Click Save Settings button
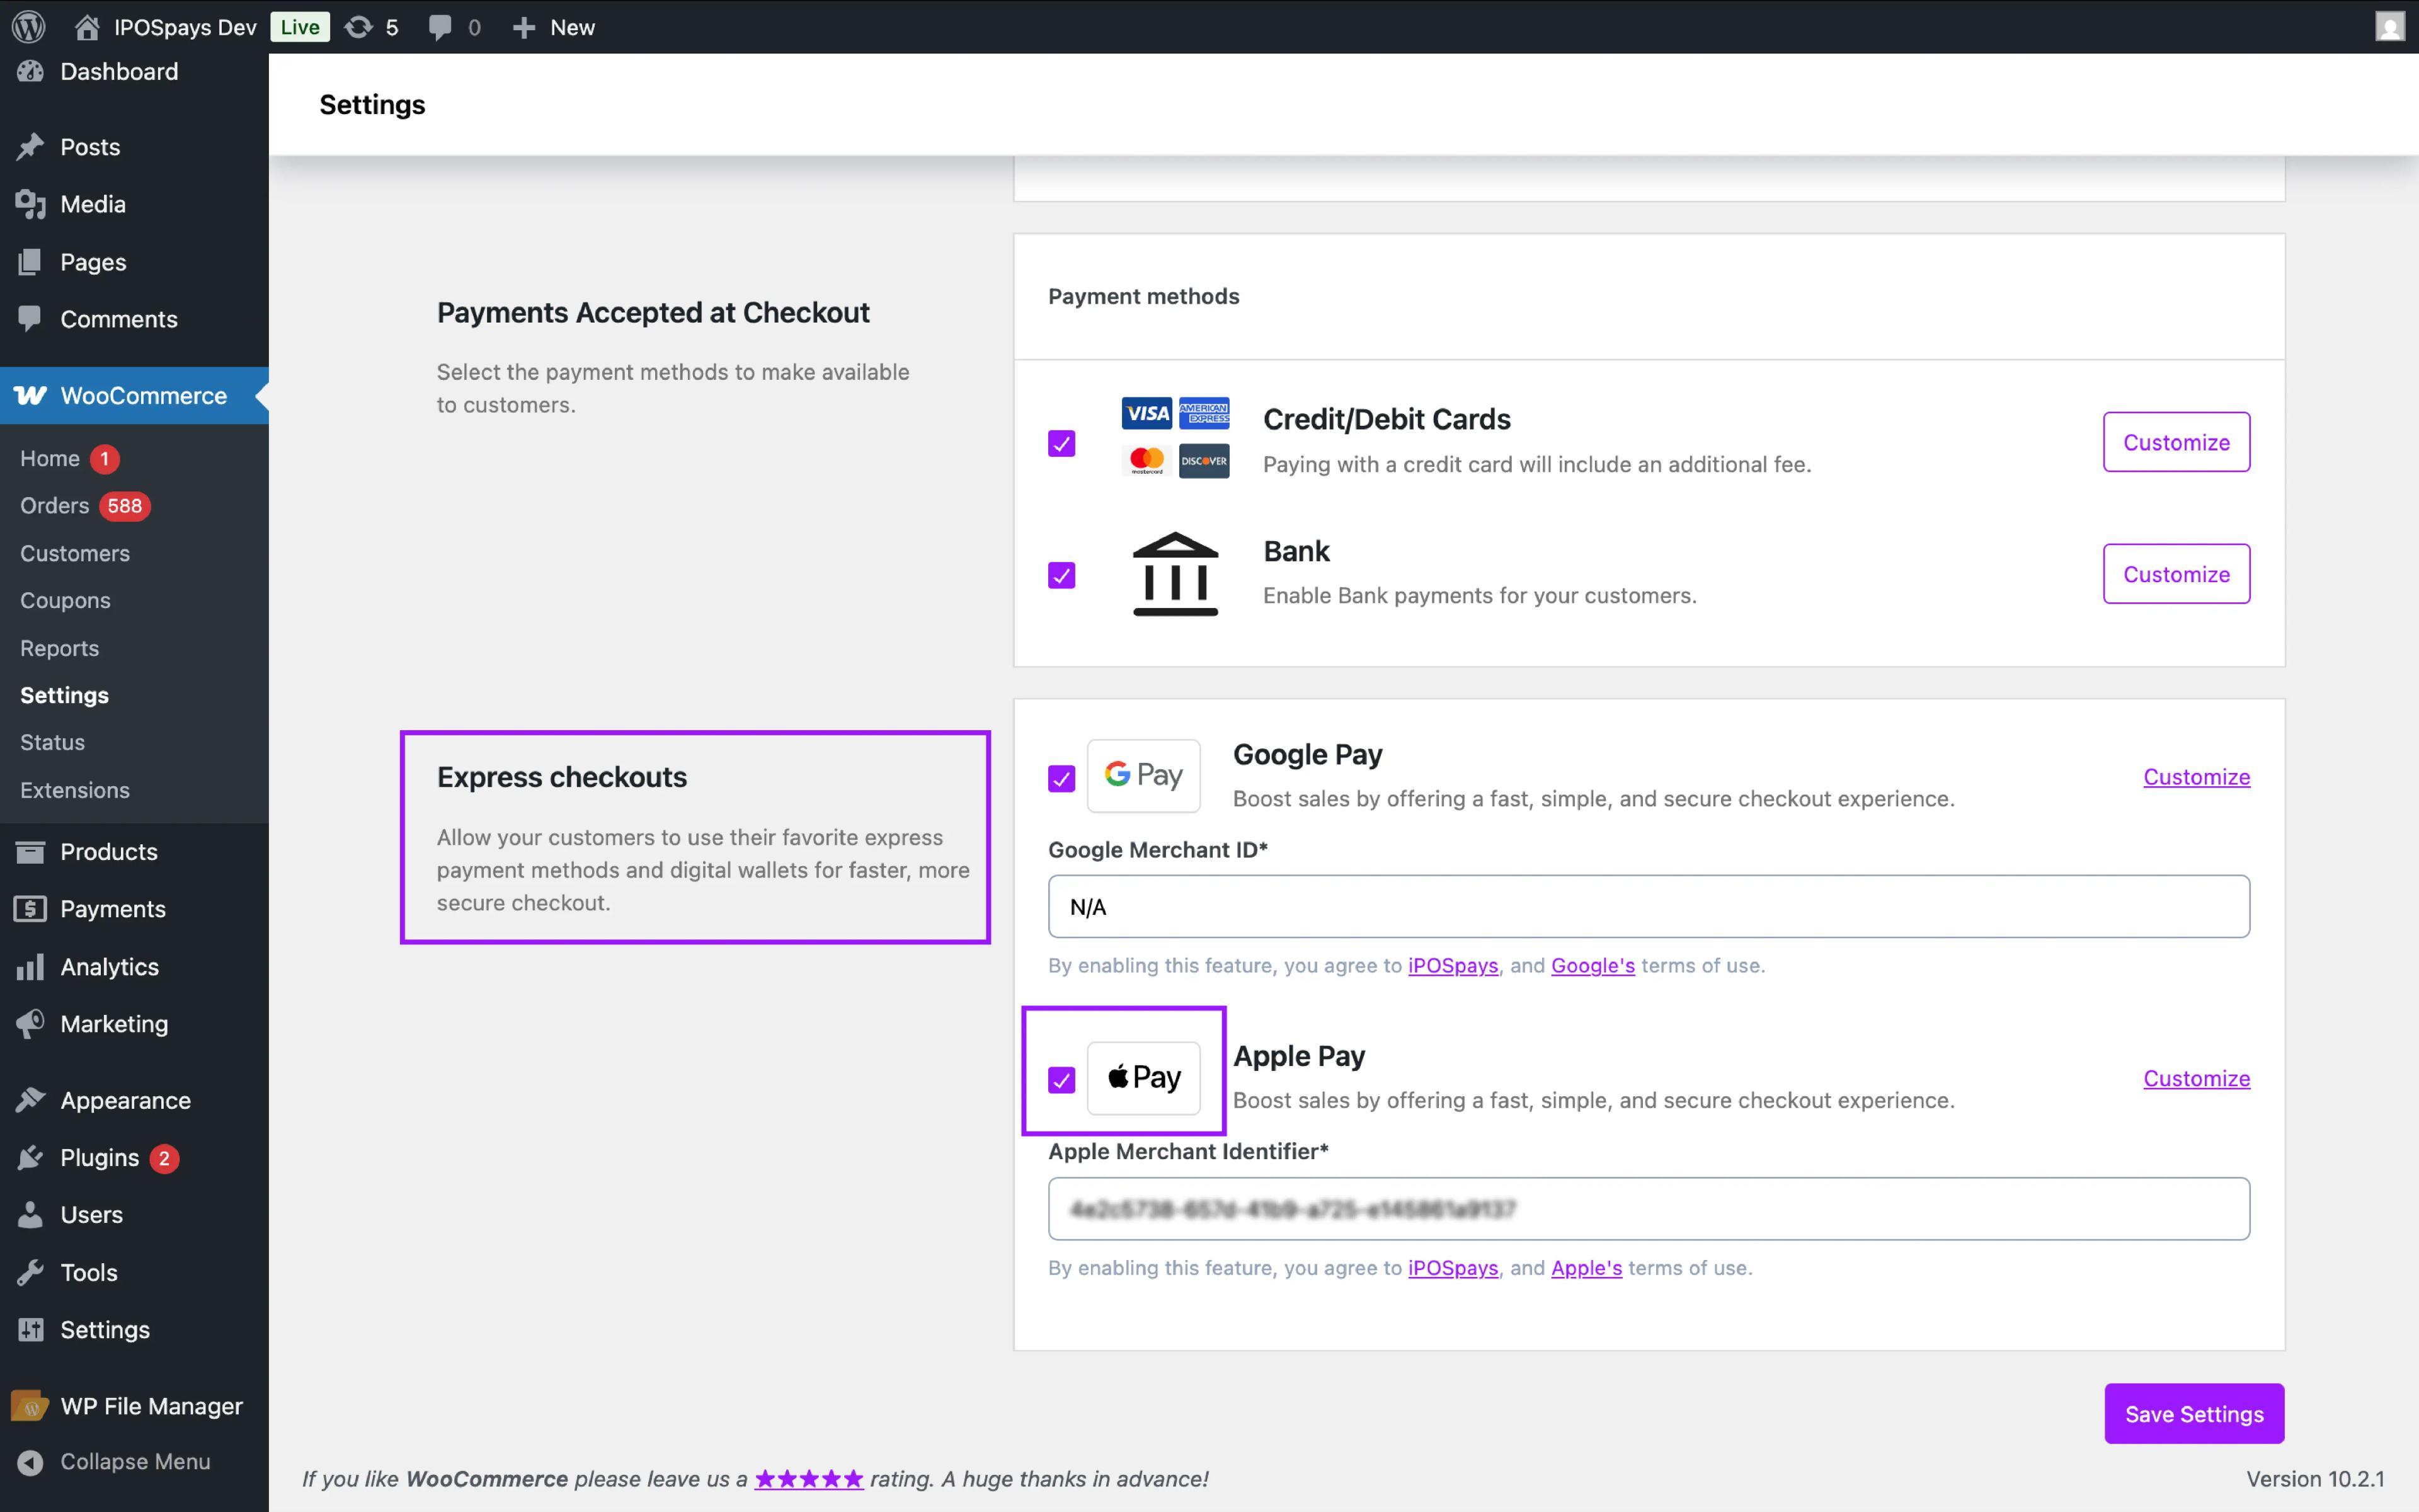The image size is (2419, 1512). click(x=2193, y=1413)
